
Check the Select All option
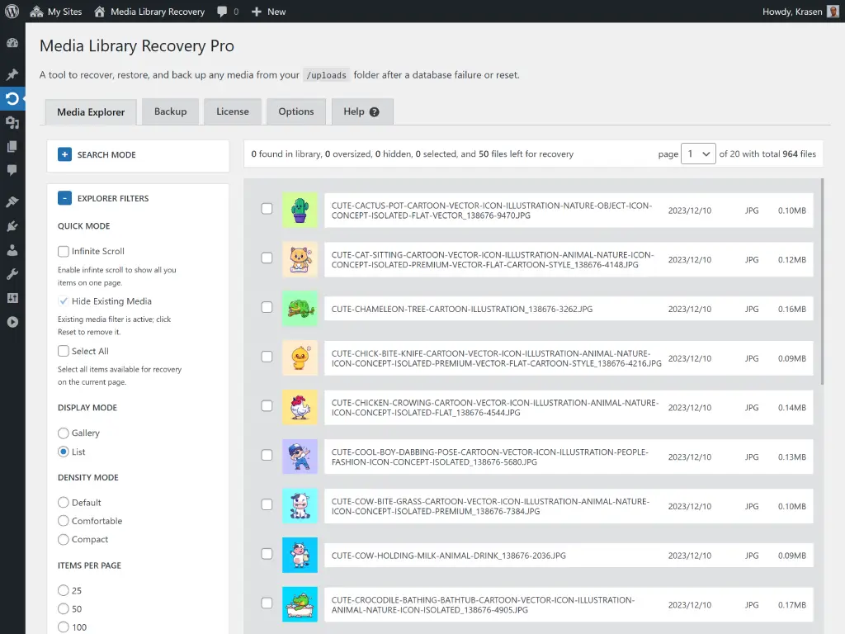tap(64, 350)
